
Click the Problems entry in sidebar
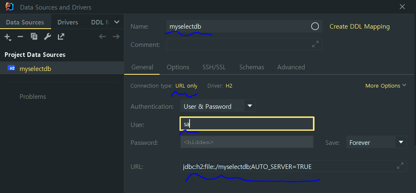click(33, 96)
